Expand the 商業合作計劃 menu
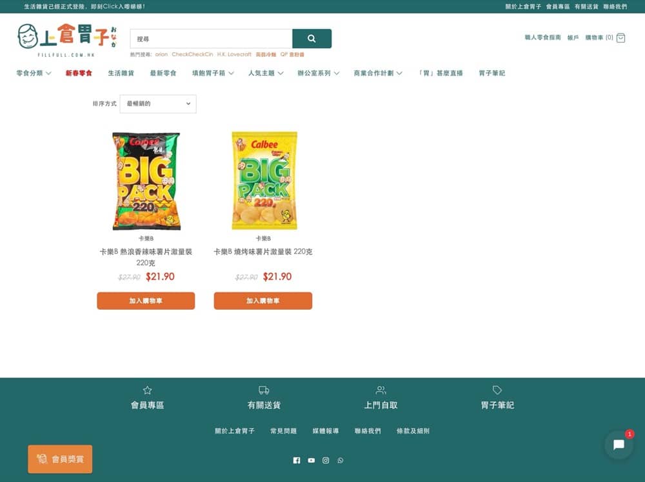The height and width of the screenshot is (482, 645). tap(378, 74)
